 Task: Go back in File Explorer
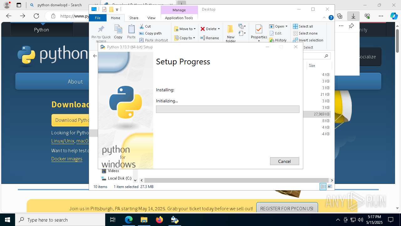tap(95, 56)
